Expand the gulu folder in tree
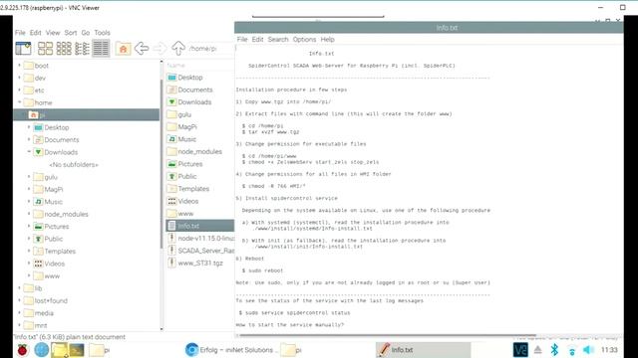This screenshot has height=358, width=638. pyautogui.click(x=29, y=177)
